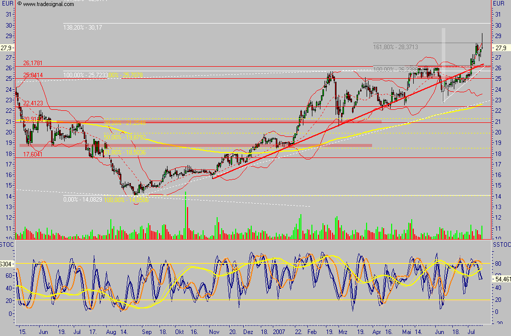Click the 'Nov' month label on time axis

tap(214, 332)
